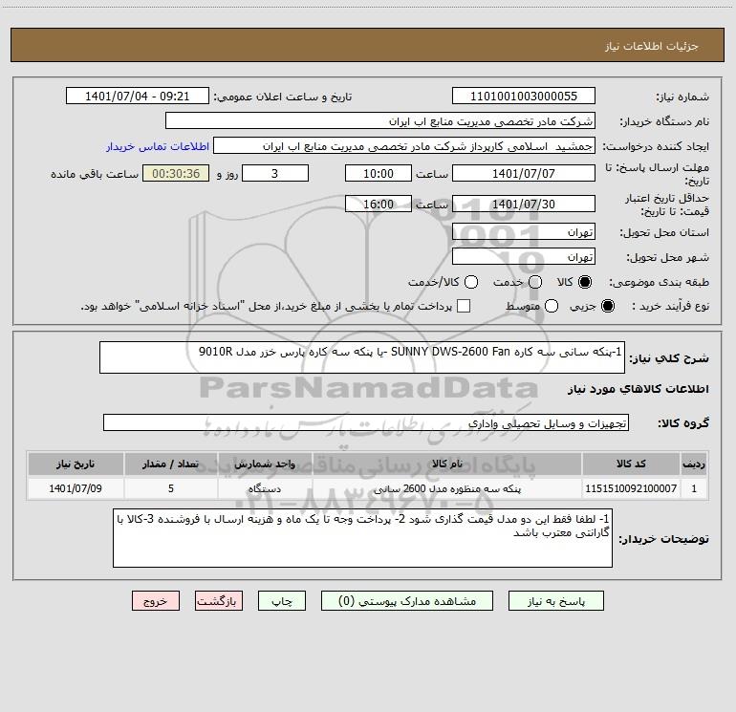
Task: Select the 'جزیی' purchase type radio
Action: coord(608,306)
